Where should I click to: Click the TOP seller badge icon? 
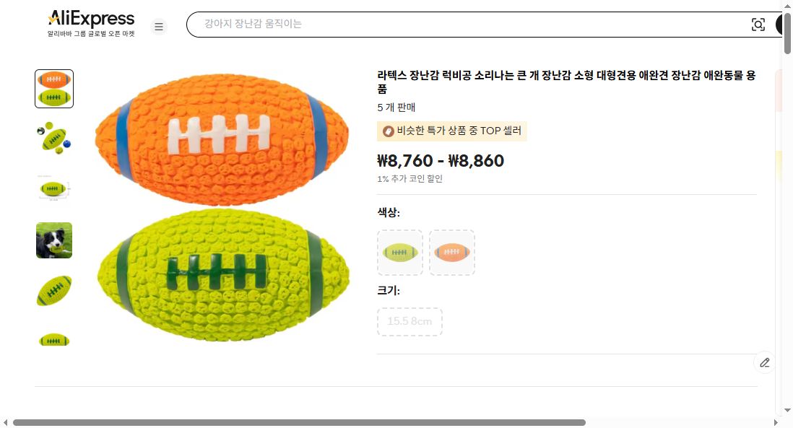point(388,131)
